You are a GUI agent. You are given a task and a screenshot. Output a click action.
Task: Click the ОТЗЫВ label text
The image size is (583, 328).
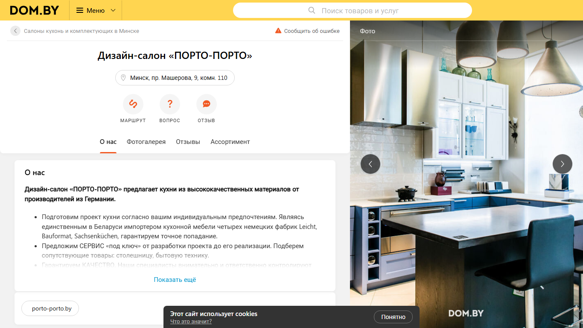pos(207,120)
